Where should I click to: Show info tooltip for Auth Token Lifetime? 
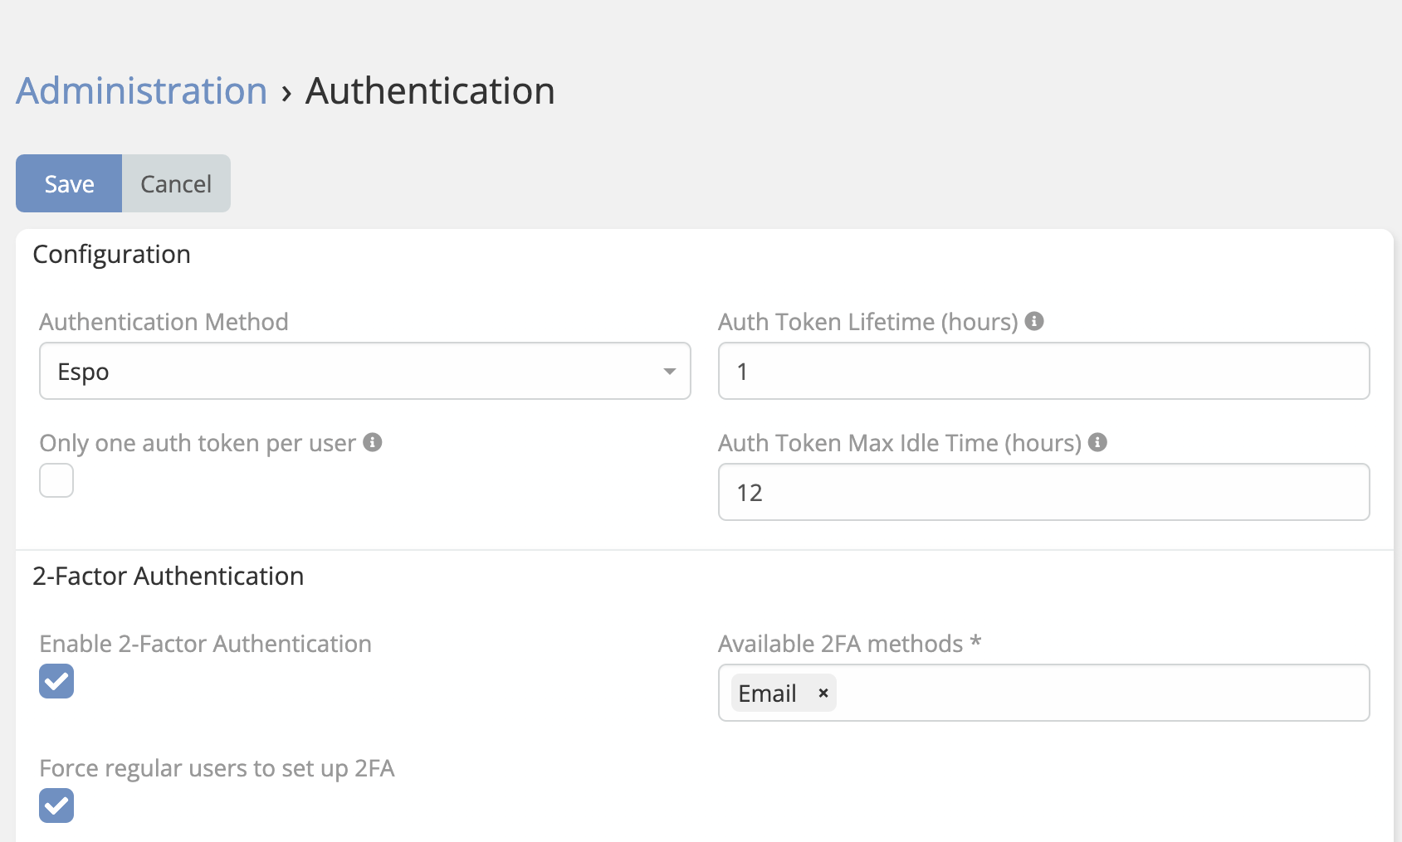1033,321
